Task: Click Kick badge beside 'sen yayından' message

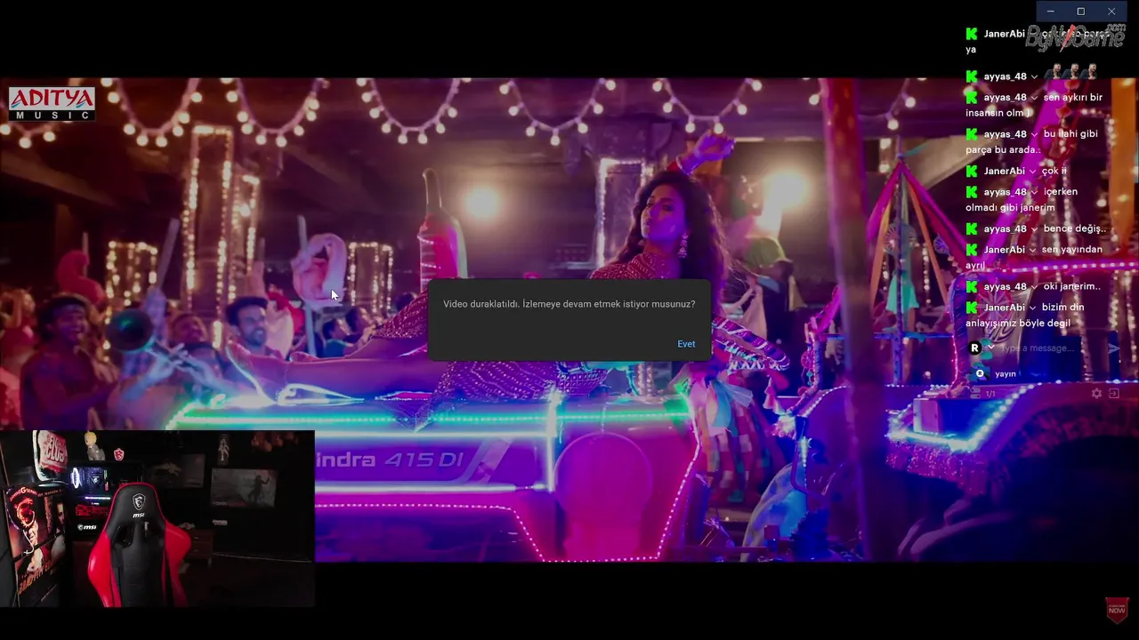Action: (x=972, y=250)
